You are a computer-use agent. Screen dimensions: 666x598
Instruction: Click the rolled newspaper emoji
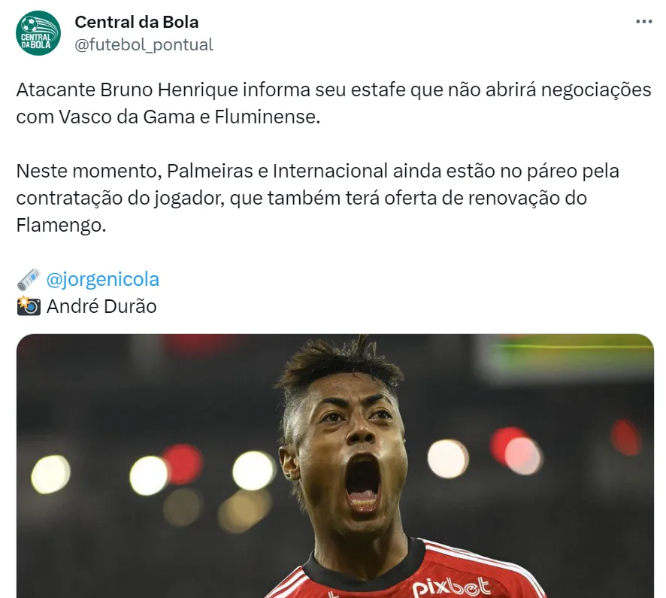tap(29, 279)
